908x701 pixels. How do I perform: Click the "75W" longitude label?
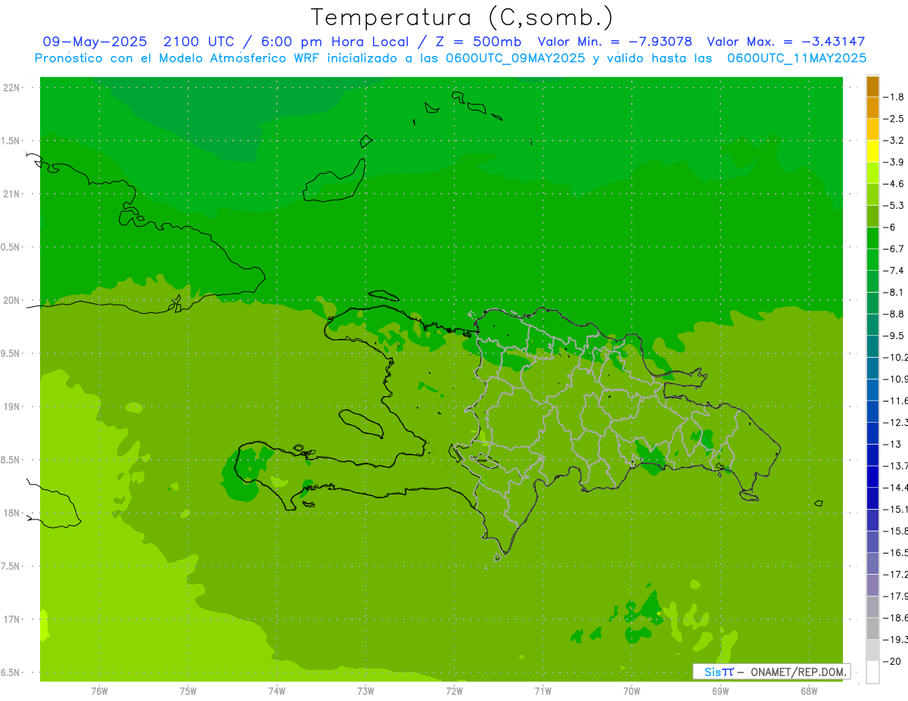[188, 690]
